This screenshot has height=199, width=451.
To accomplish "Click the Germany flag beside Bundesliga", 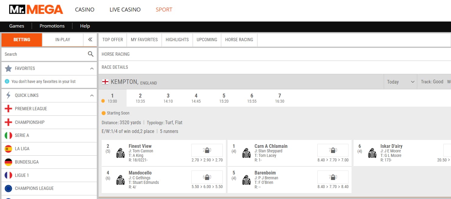I will click(8, 162).
